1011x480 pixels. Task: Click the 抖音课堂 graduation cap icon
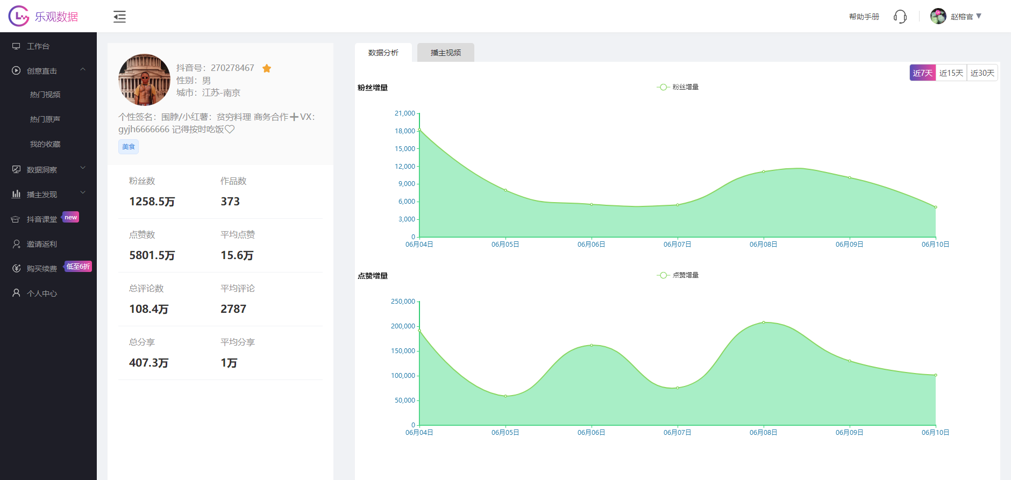pos(16,219)
